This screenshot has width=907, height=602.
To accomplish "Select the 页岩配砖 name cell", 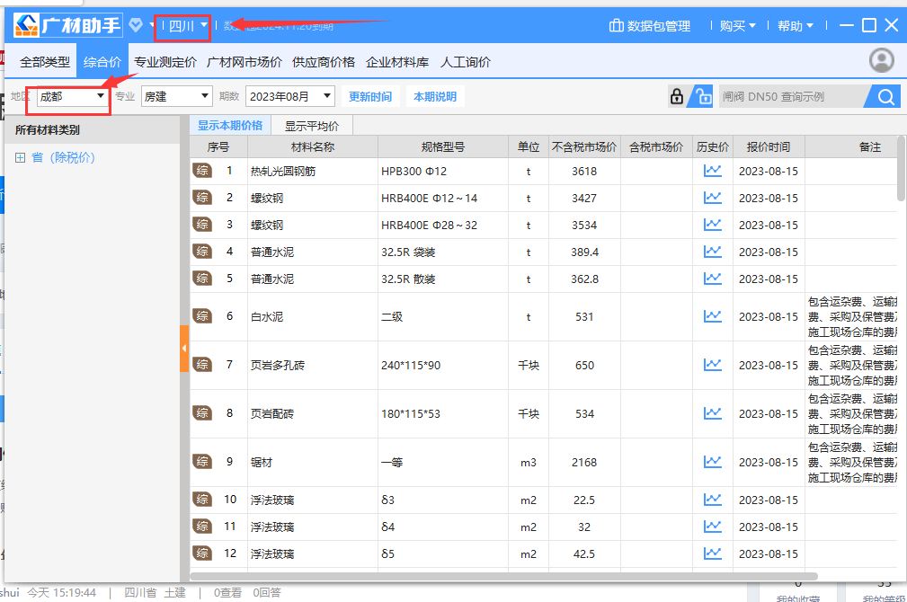I will click(313, 413).
